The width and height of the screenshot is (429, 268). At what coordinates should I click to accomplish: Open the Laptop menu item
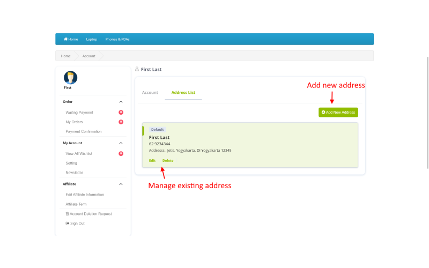click(92, 39)
